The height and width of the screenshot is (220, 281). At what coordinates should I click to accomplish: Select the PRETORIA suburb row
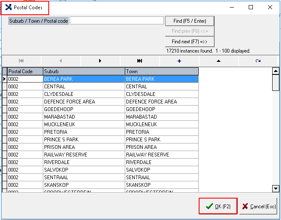click(84, 132)
